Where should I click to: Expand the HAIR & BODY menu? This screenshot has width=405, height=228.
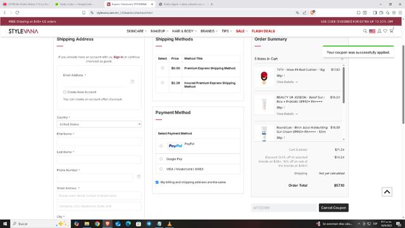(x=184, y=31)
